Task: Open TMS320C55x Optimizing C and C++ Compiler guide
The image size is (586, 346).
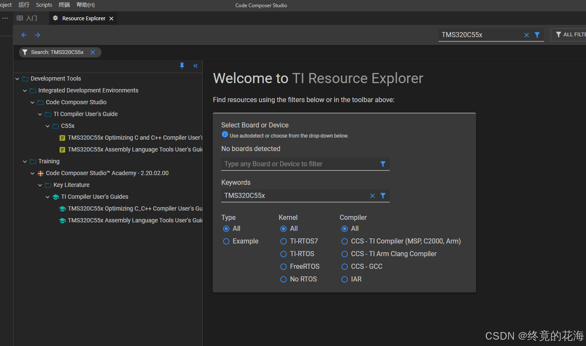Action: (135, 138)
